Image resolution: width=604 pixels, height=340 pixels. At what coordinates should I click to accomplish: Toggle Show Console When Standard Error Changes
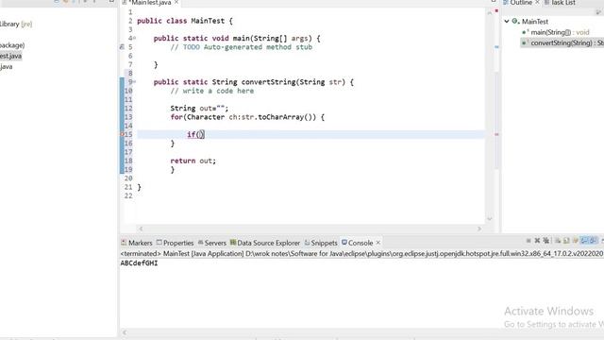pos(594,241)
